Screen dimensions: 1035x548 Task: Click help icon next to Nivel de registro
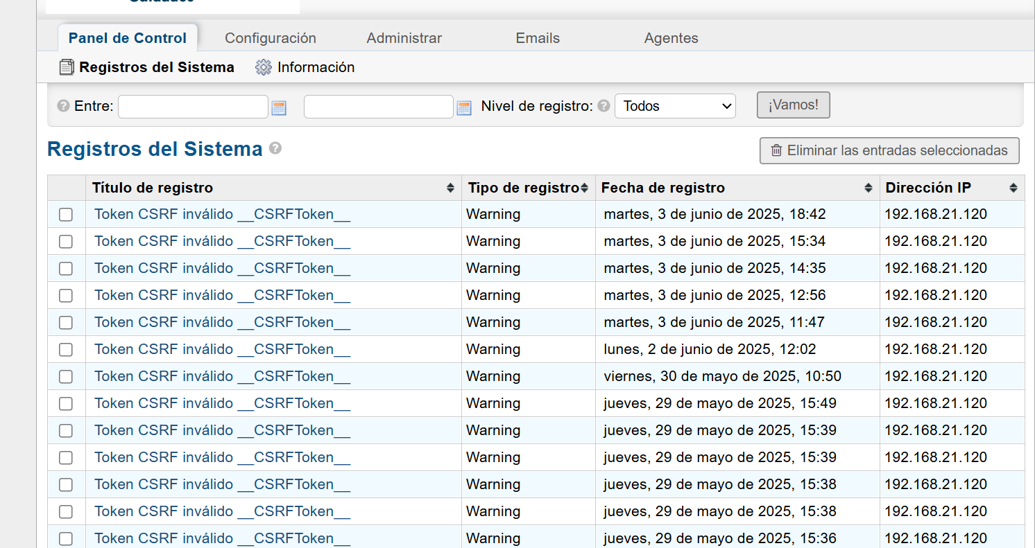(604, 106)
